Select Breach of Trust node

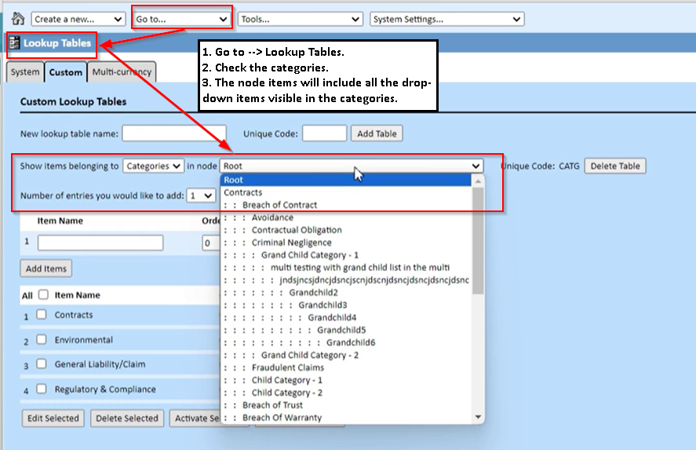click(x=346, y=405)
